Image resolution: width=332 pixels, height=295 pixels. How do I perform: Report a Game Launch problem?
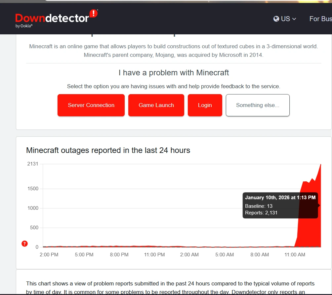coord(156,105)
